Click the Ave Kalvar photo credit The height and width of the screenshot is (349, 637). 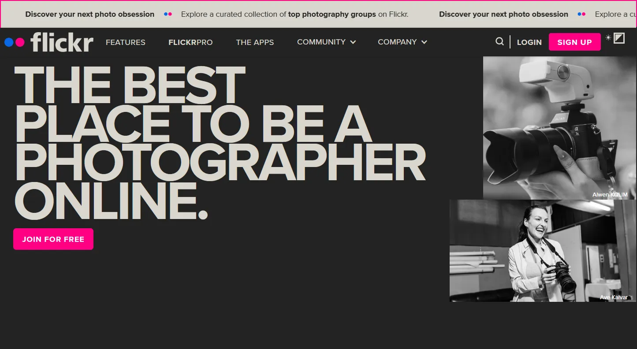pos(614,297)
